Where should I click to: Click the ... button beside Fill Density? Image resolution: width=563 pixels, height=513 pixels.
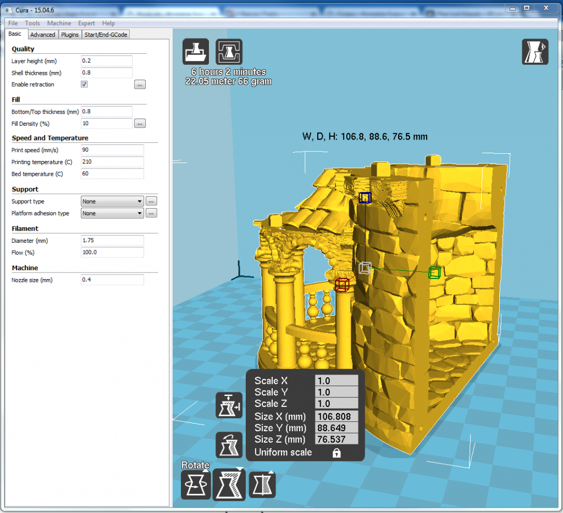click(x=140, y=124)
